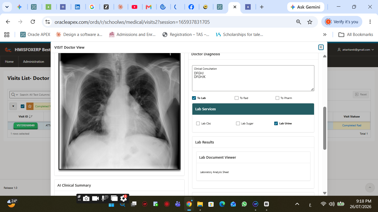Click the Verify it's you profile button
This screenshot has width=378, height=212.
(x=342, y=22)
